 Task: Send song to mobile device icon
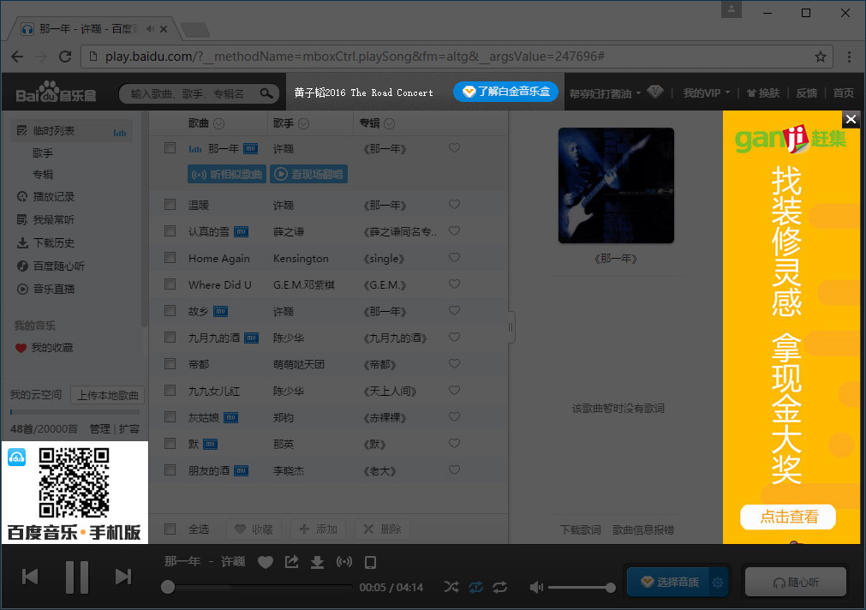click(x=371, y=563)
